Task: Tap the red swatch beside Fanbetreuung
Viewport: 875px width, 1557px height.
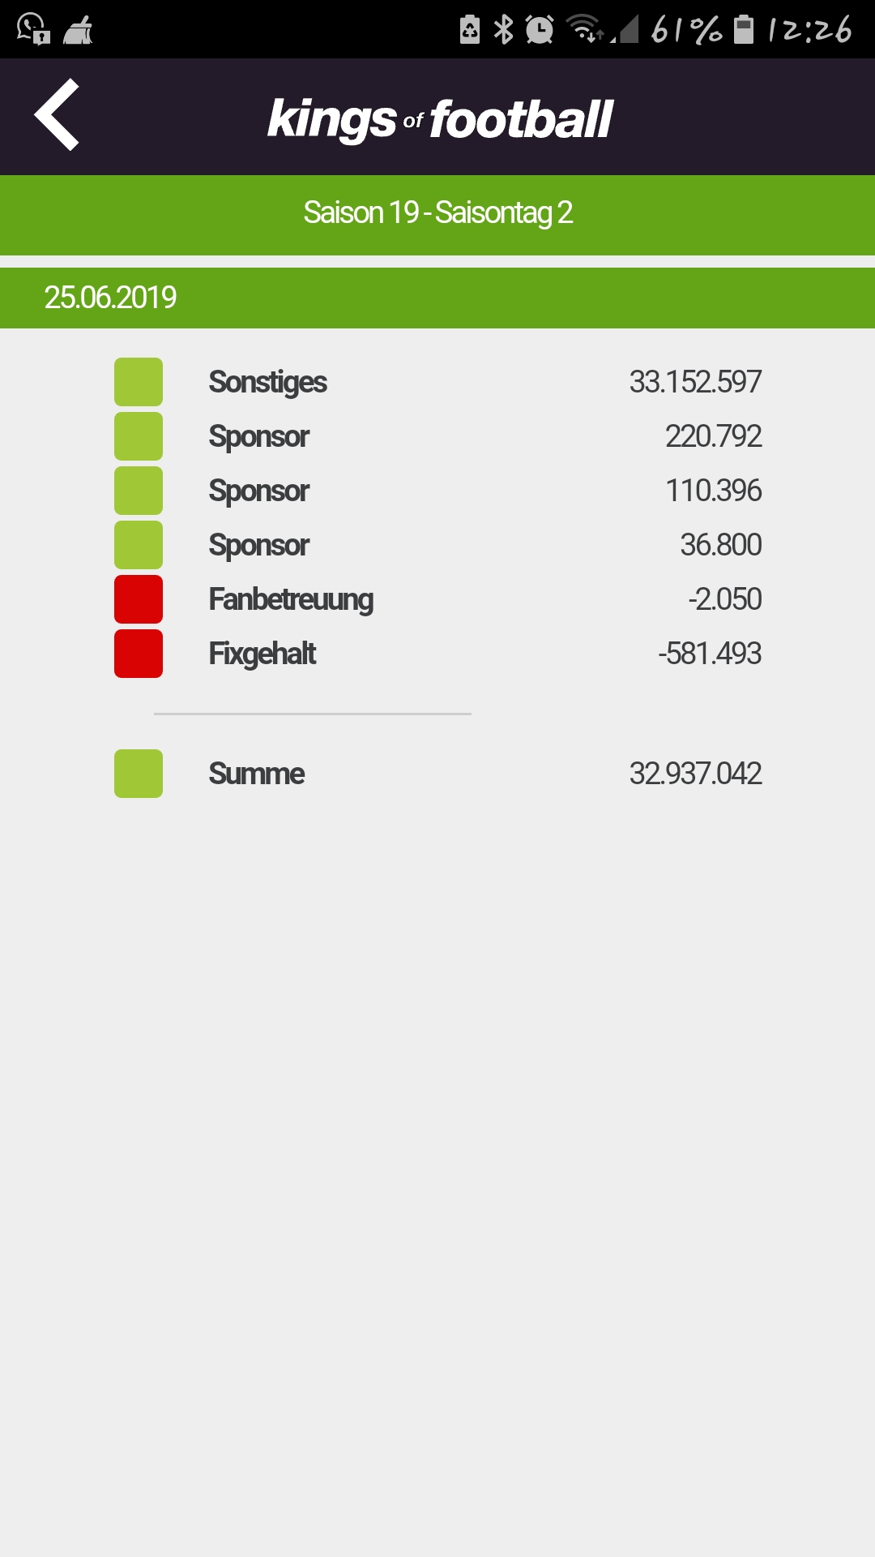Action: coord(139,599)
